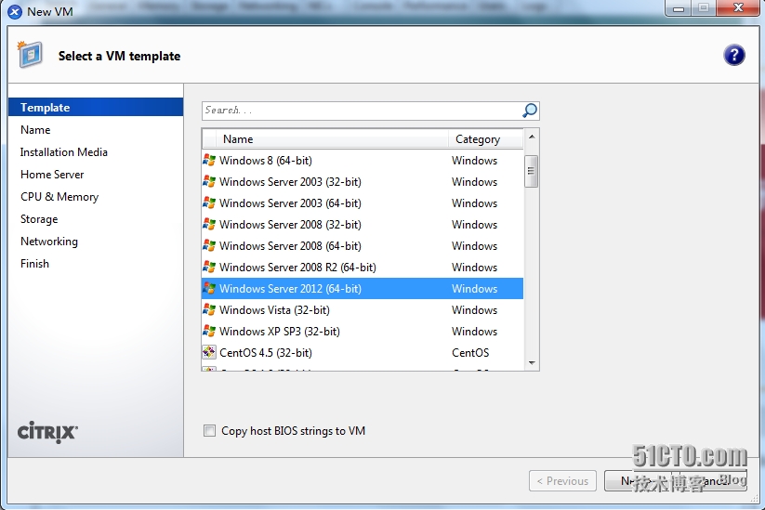Click the New VM wizard header icon

31,55
